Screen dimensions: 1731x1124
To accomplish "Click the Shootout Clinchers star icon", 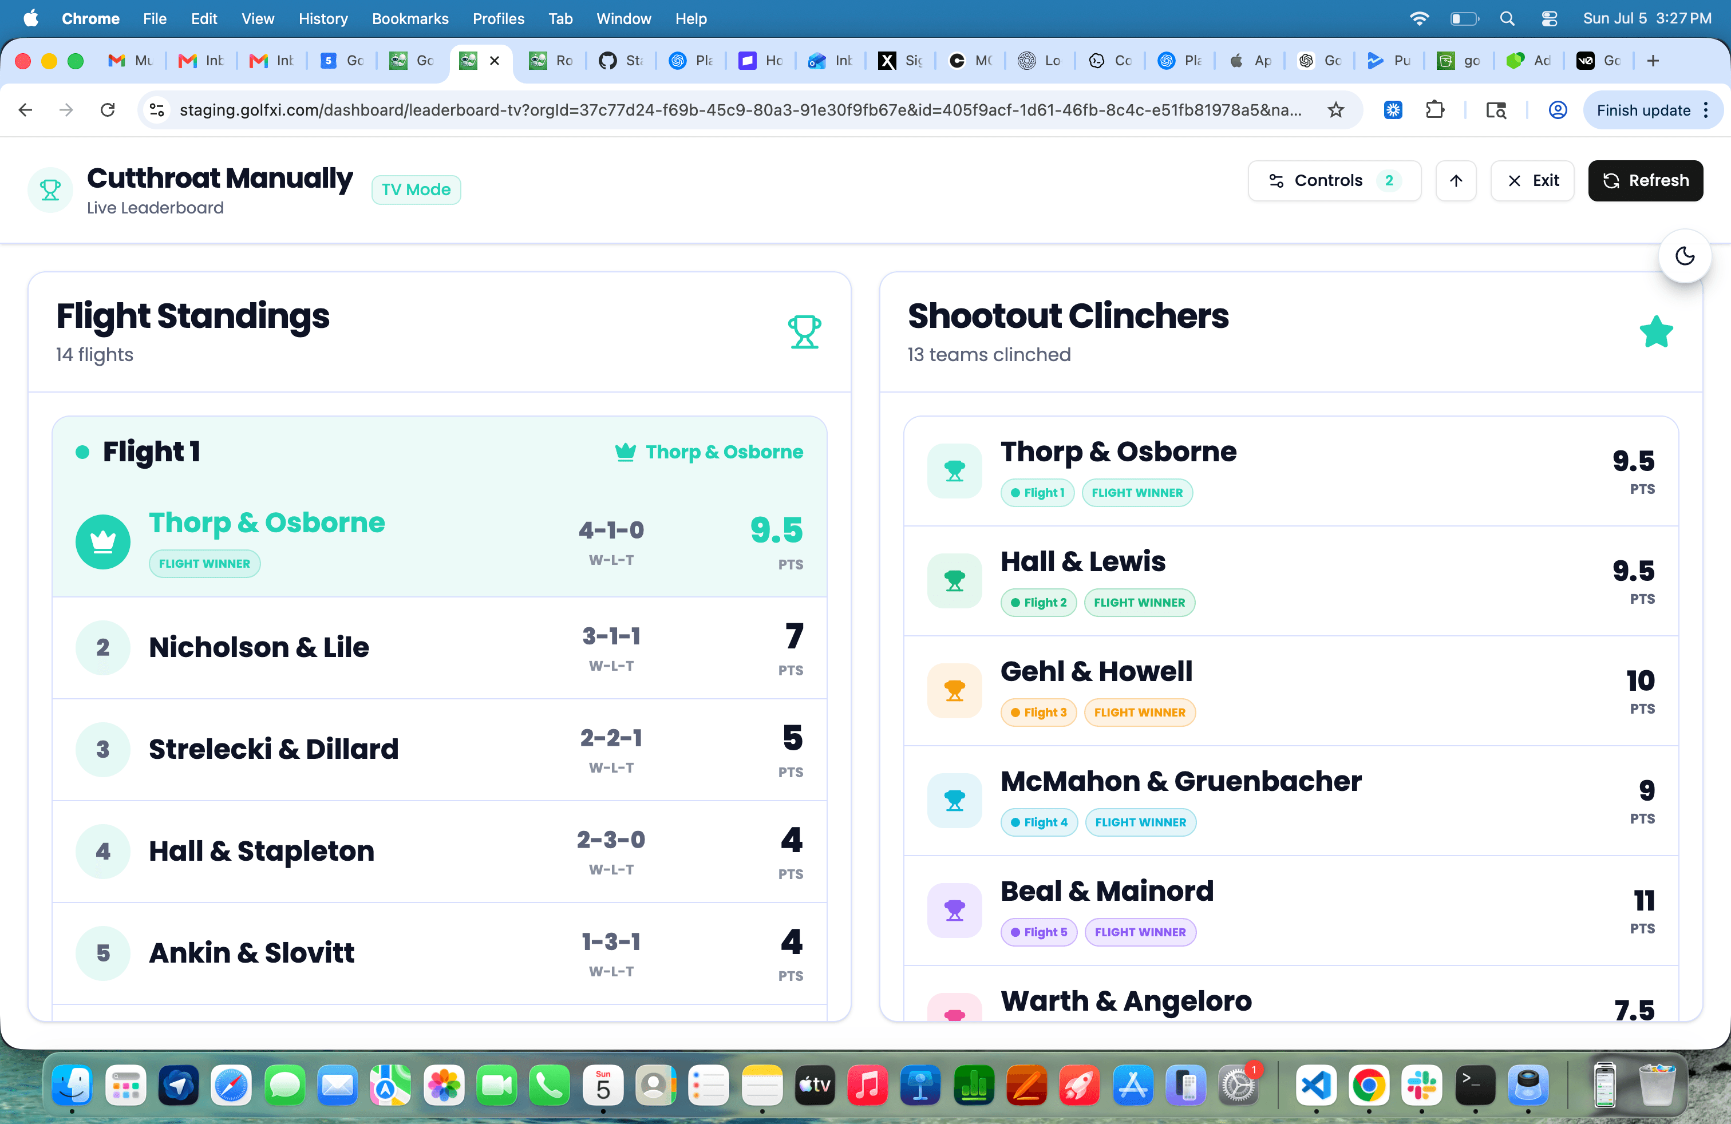I will (x=1656, y=333).
